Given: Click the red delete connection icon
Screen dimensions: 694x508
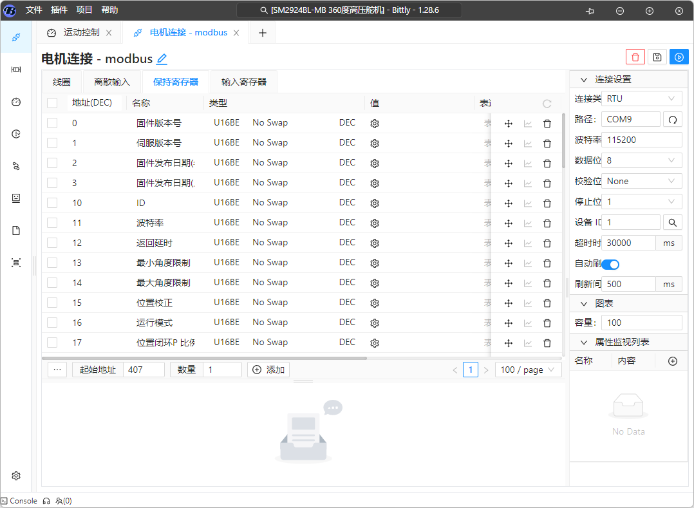Looking at the screenshot, I should click(635, 57).
